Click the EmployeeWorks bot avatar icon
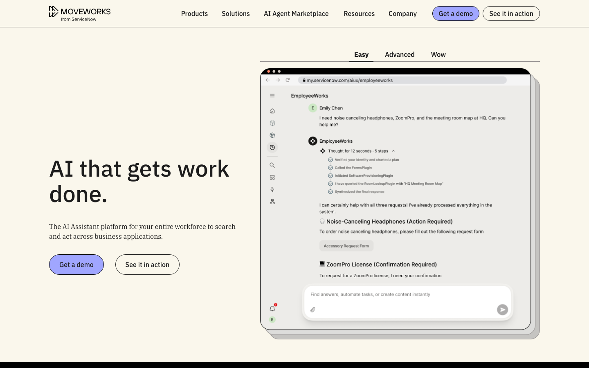This screenshot has height=368, width=589. [313, 141]
